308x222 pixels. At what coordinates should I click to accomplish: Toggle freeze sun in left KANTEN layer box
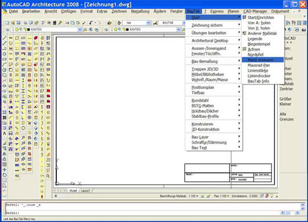pos(17,29)
